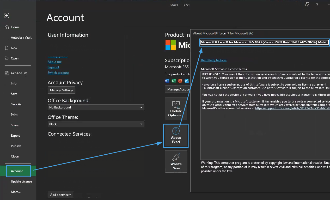
Task: Open Manage Settings under Account Privacy
Action: [62, 90]
